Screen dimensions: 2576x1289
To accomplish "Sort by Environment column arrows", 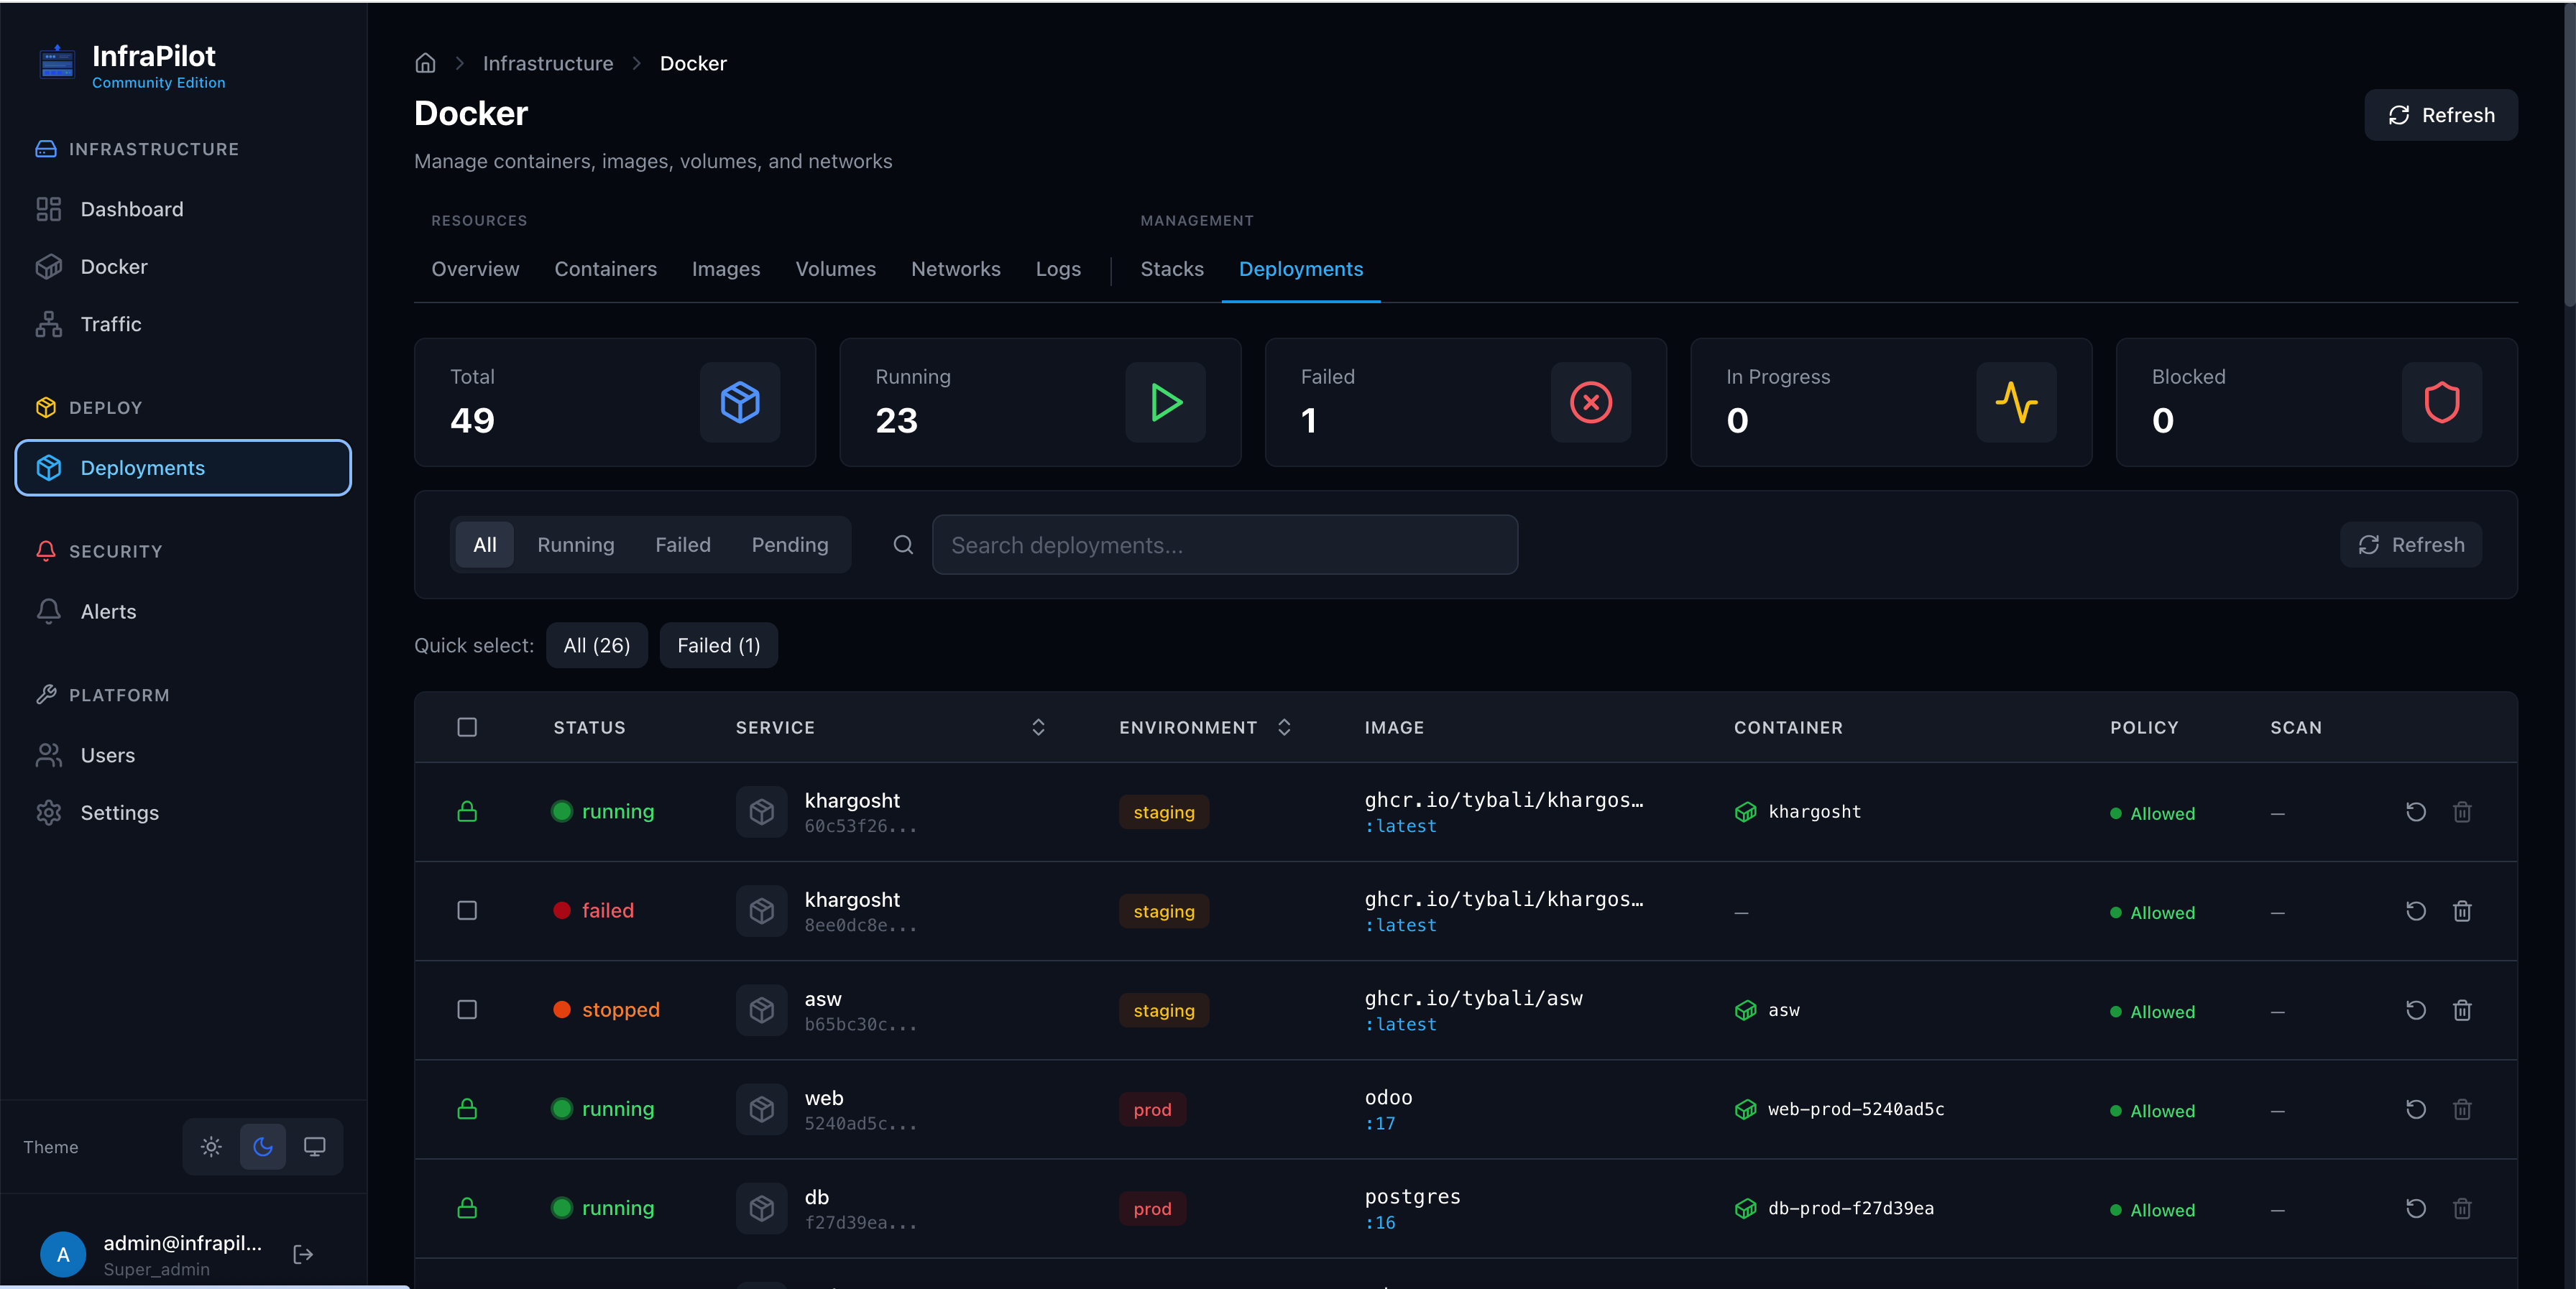I will pyautogui.click(x=1284, y=727).
